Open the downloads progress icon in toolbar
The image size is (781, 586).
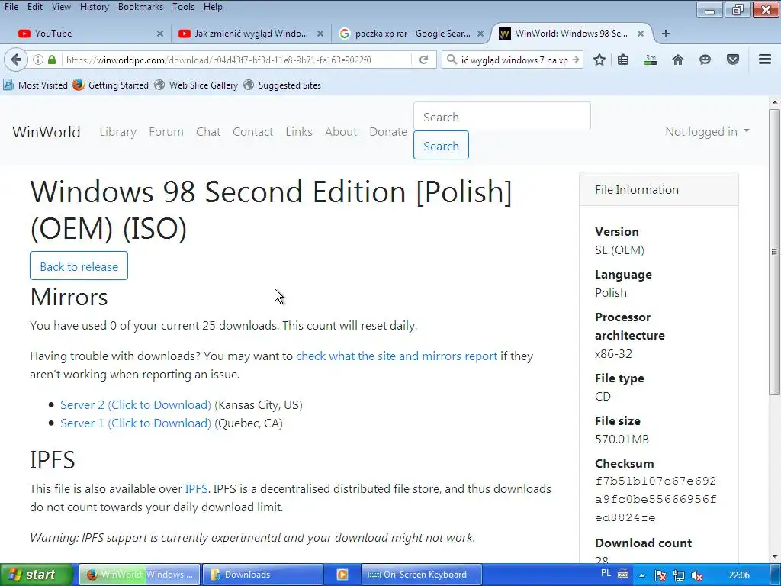(x=651, y=60)
